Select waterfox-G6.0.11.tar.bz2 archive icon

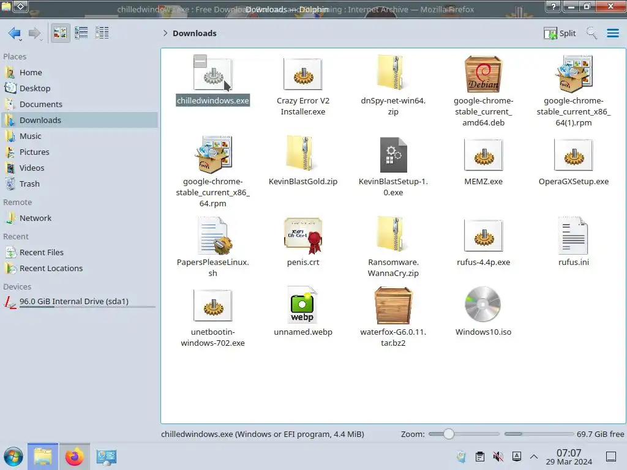[x=393, y=305]
